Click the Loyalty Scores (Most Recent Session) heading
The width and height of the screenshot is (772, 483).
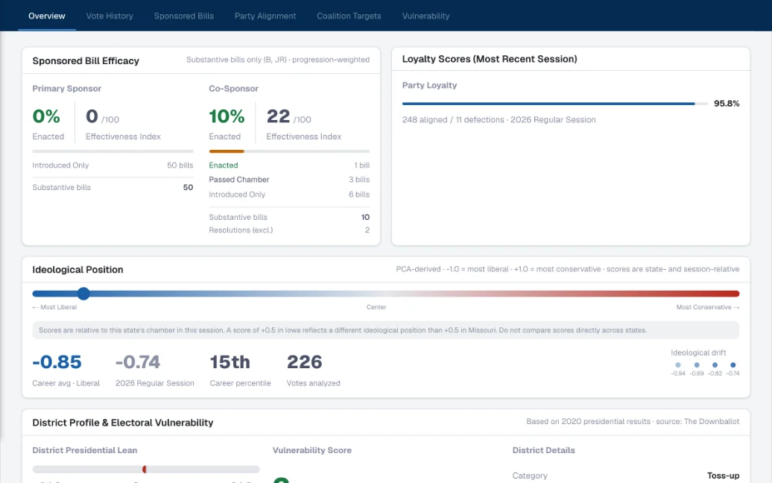[490, 59]
